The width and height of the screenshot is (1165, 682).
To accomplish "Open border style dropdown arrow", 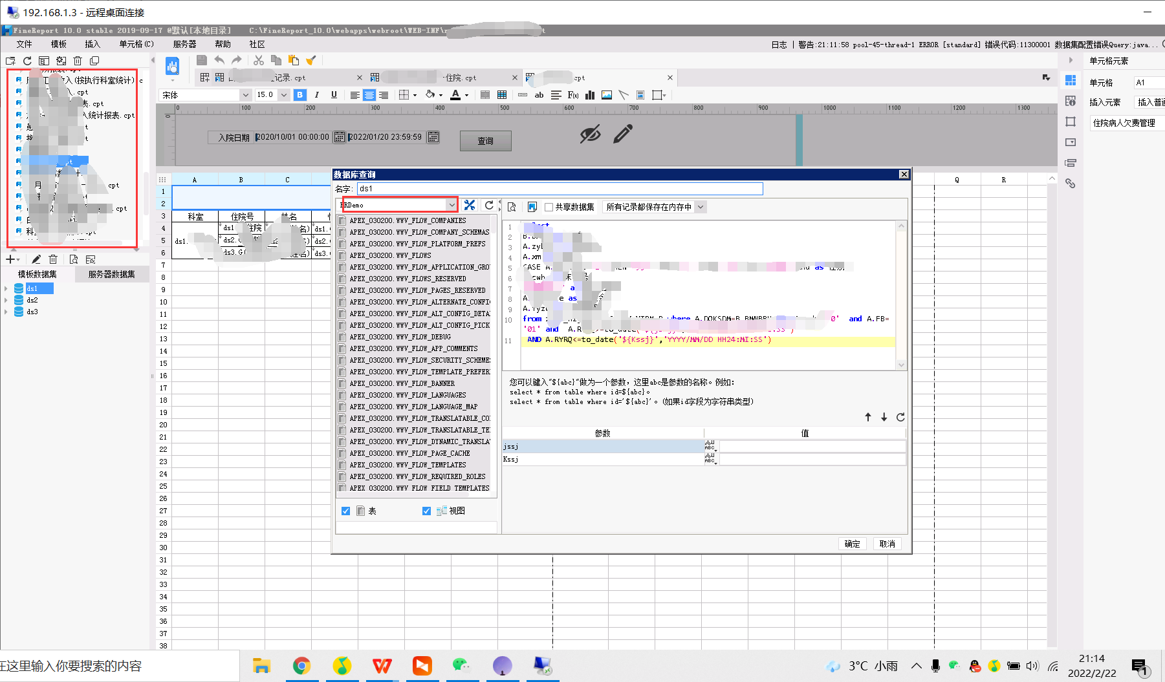I will tap(415, 96).
